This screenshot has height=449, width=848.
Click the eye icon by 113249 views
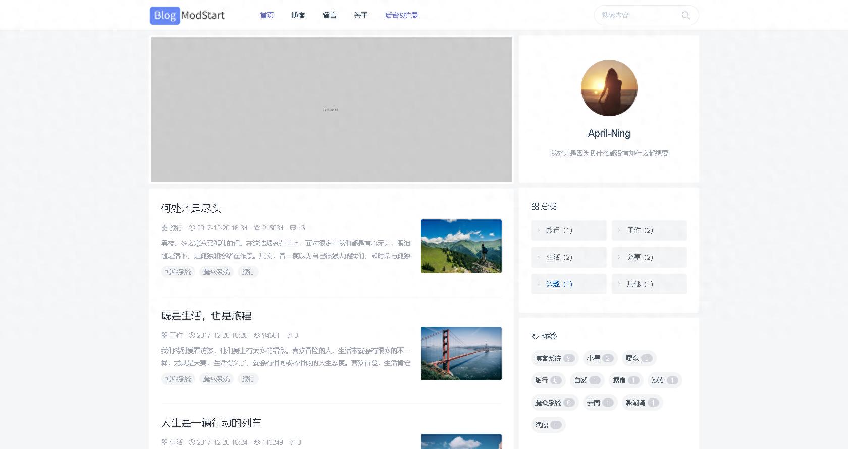[257, 442]
